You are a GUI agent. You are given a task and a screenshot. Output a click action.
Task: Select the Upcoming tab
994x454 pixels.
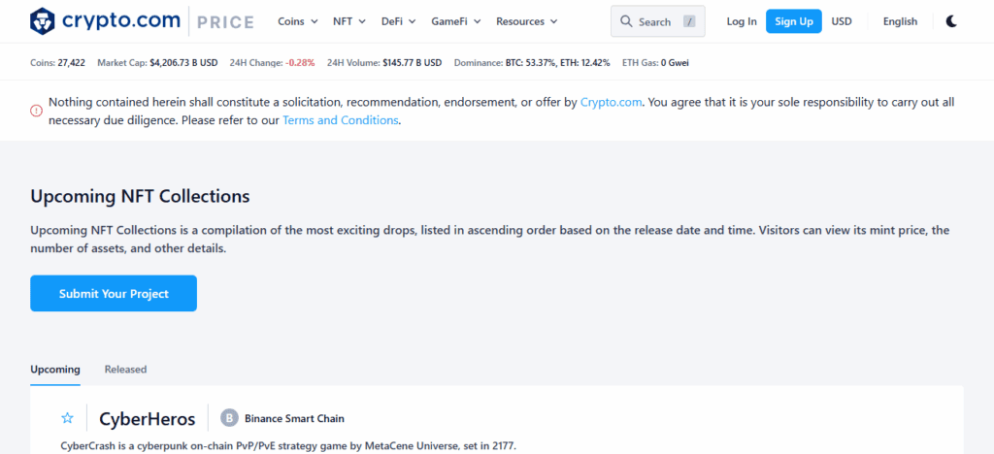pyautogui.click(x=55, y=370)
